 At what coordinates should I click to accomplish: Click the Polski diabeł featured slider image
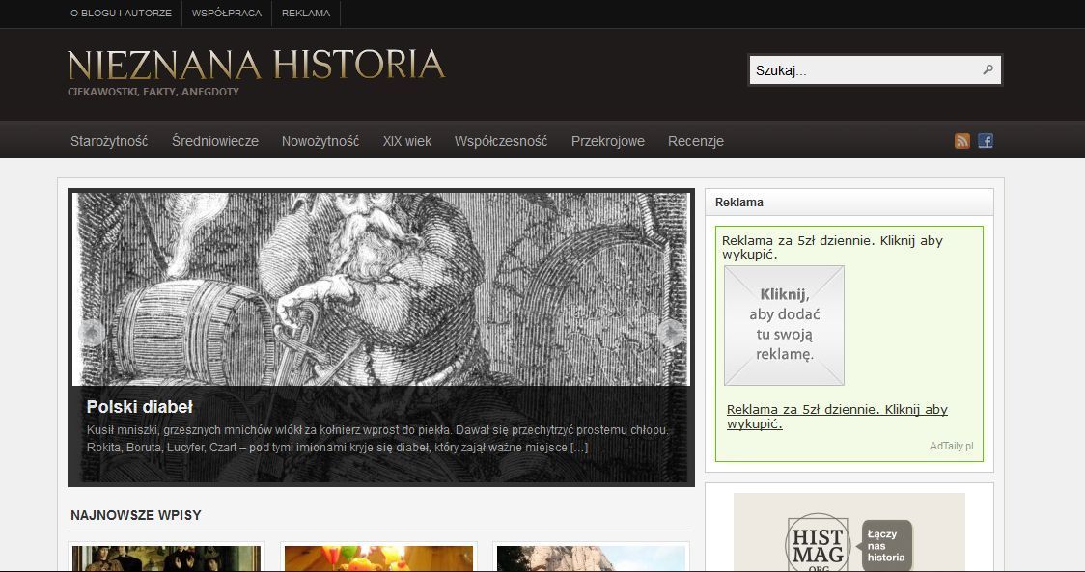tap(381, 288)
